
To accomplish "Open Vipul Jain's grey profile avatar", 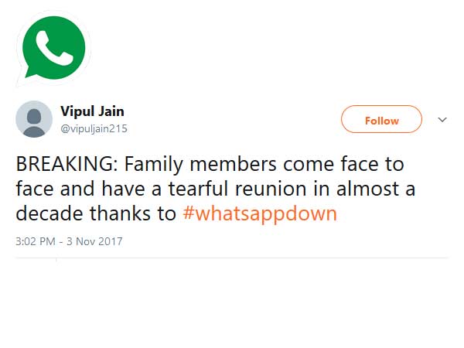I will (x=34, y=119).
